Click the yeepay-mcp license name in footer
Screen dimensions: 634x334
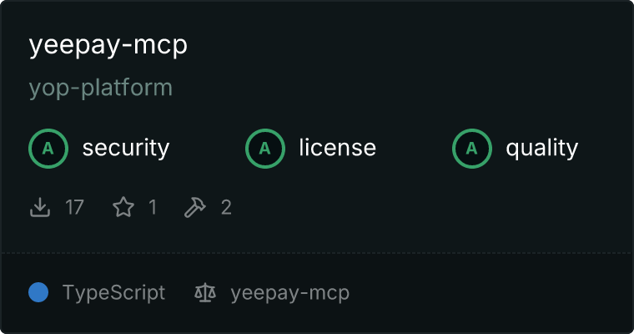point(290,293)
